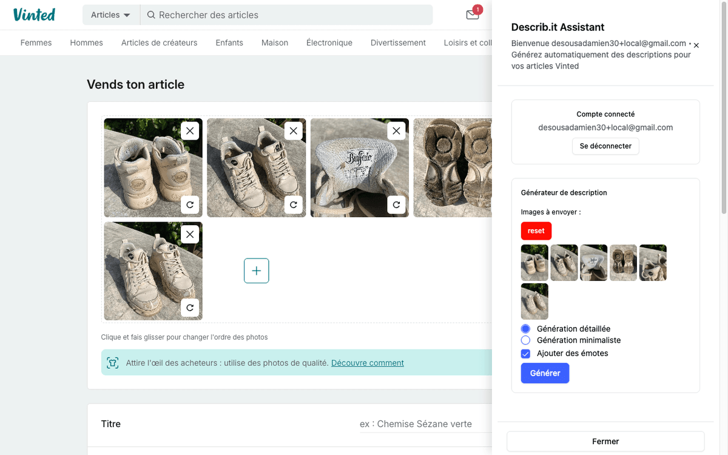The width and height of the screenshot is (728, 455).
Task: Rotate the bottom-left sneaker photo
Action: pos(190,308)
